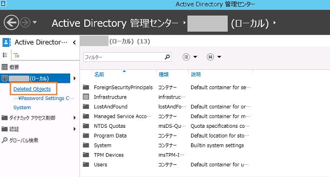This screenshot has width=330, height=177.
Task: Open breadcrumb arrow after (ローカル) in header
Action: pos(274,22)
